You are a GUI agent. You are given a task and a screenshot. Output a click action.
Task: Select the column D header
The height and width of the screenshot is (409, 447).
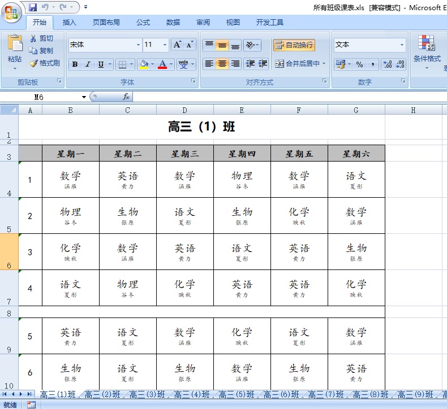point(184,110)
